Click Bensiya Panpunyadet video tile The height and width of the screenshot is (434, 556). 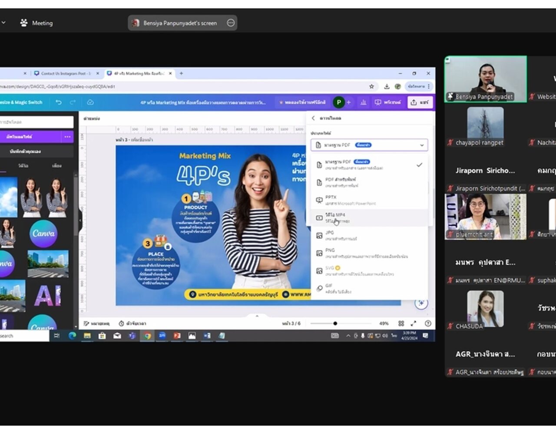(x=486, y=79)
